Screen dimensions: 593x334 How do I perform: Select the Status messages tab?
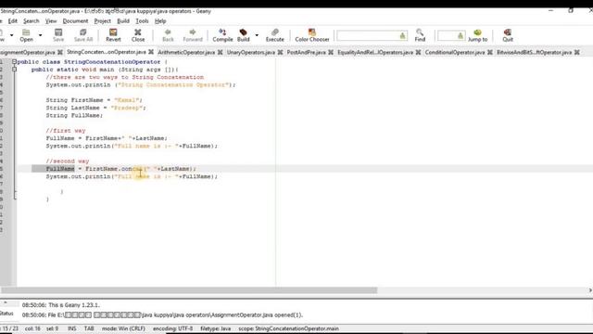click(x=6, y=314)
